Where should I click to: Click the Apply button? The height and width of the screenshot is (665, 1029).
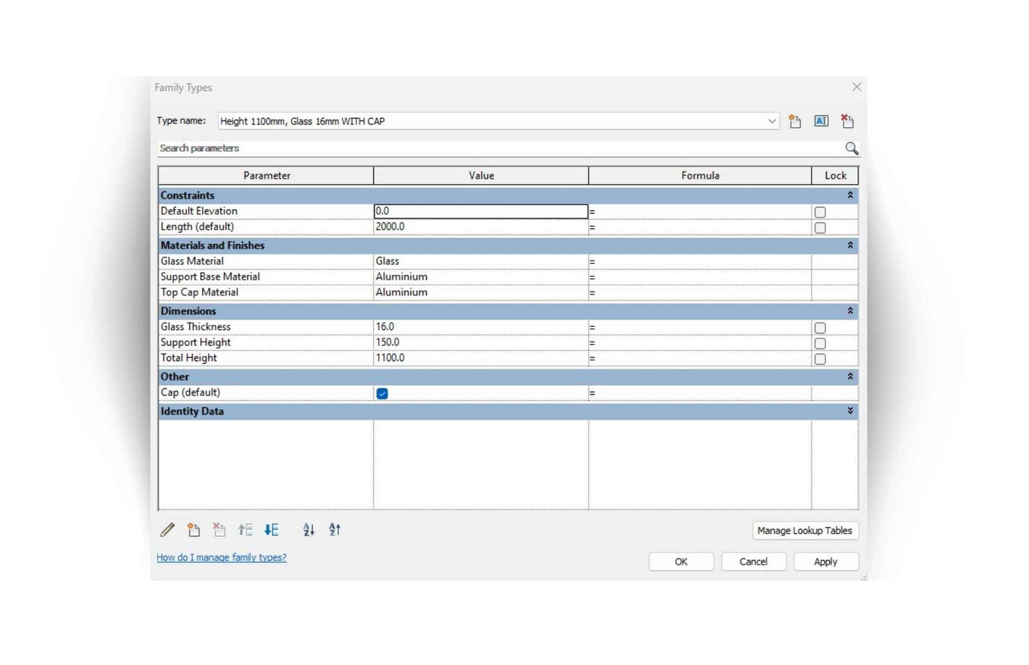pyautogui.click(x=826, y=562)
